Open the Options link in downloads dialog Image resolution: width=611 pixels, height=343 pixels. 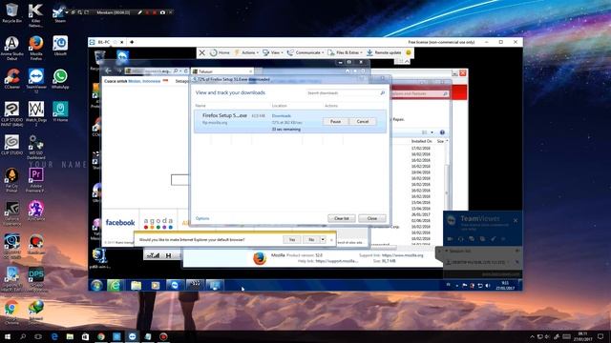click(202, 218)
